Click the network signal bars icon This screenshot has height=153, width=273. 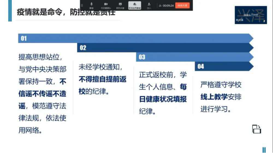pos(160,6)
